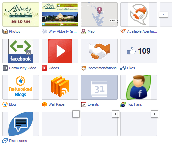Image resolution: width=172 pixels, height=148 pixels.
Task: Click the Map thumbnail preview
Action: pyautogui.click(x=99, y=15)
